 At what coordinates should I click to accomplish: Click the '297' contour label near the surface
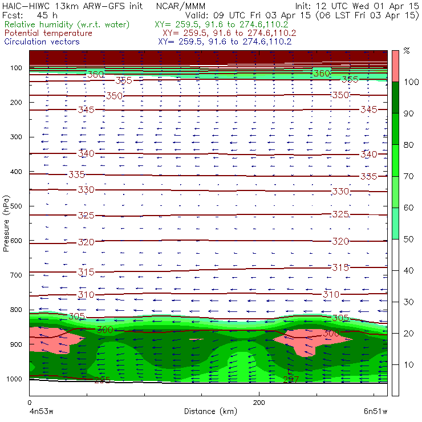[291, 379]
